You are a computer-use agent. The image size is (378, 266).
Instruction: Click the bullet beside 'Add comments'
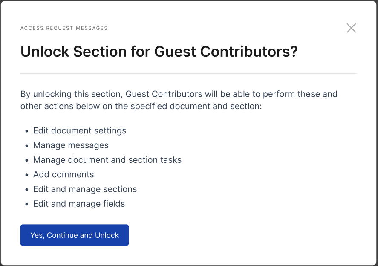click(x=27, y=175)
